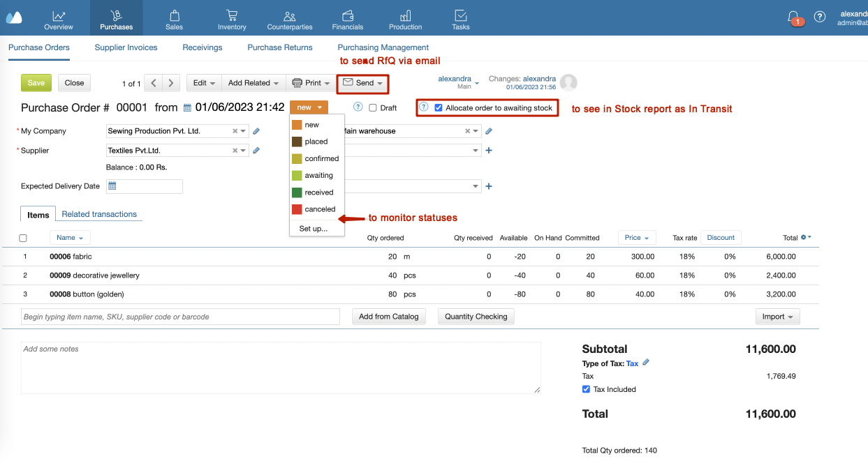Click the help icon beside Allocate order
This screenshot has height=461, width=868.
424,107
